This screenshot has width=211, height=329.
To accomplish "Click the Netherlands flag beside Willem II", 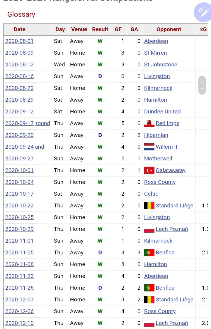I will pos(149,147).
